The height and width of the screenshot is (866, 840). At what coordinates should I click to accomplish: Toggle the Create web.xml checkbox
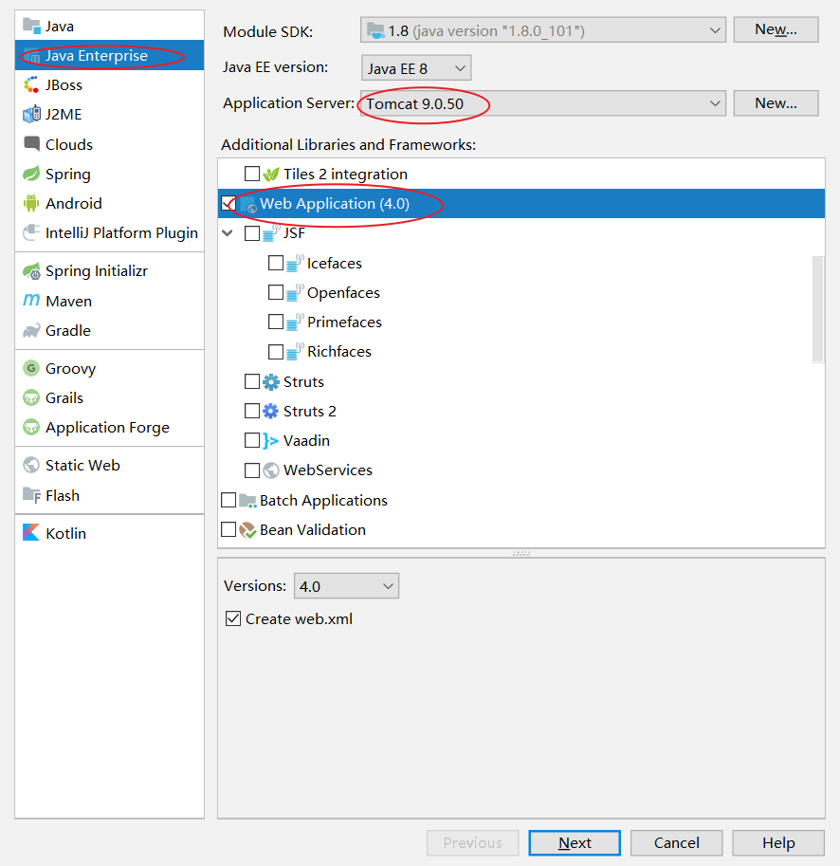tap(233, 618)
